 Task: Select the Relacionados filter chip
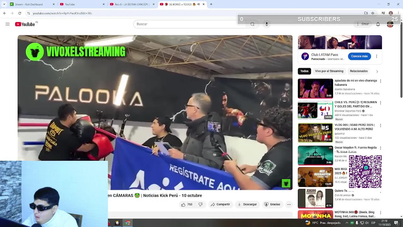359,71
